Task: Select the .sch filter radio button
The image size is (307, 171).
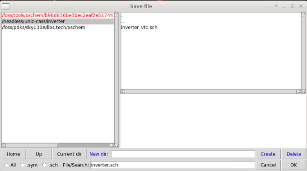Action: [x=44, y=165]
